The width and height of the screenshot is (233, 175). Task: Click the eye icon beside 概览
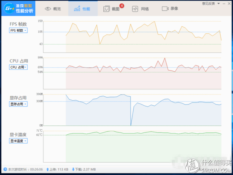pyautogui.click(x=48, y=9)
